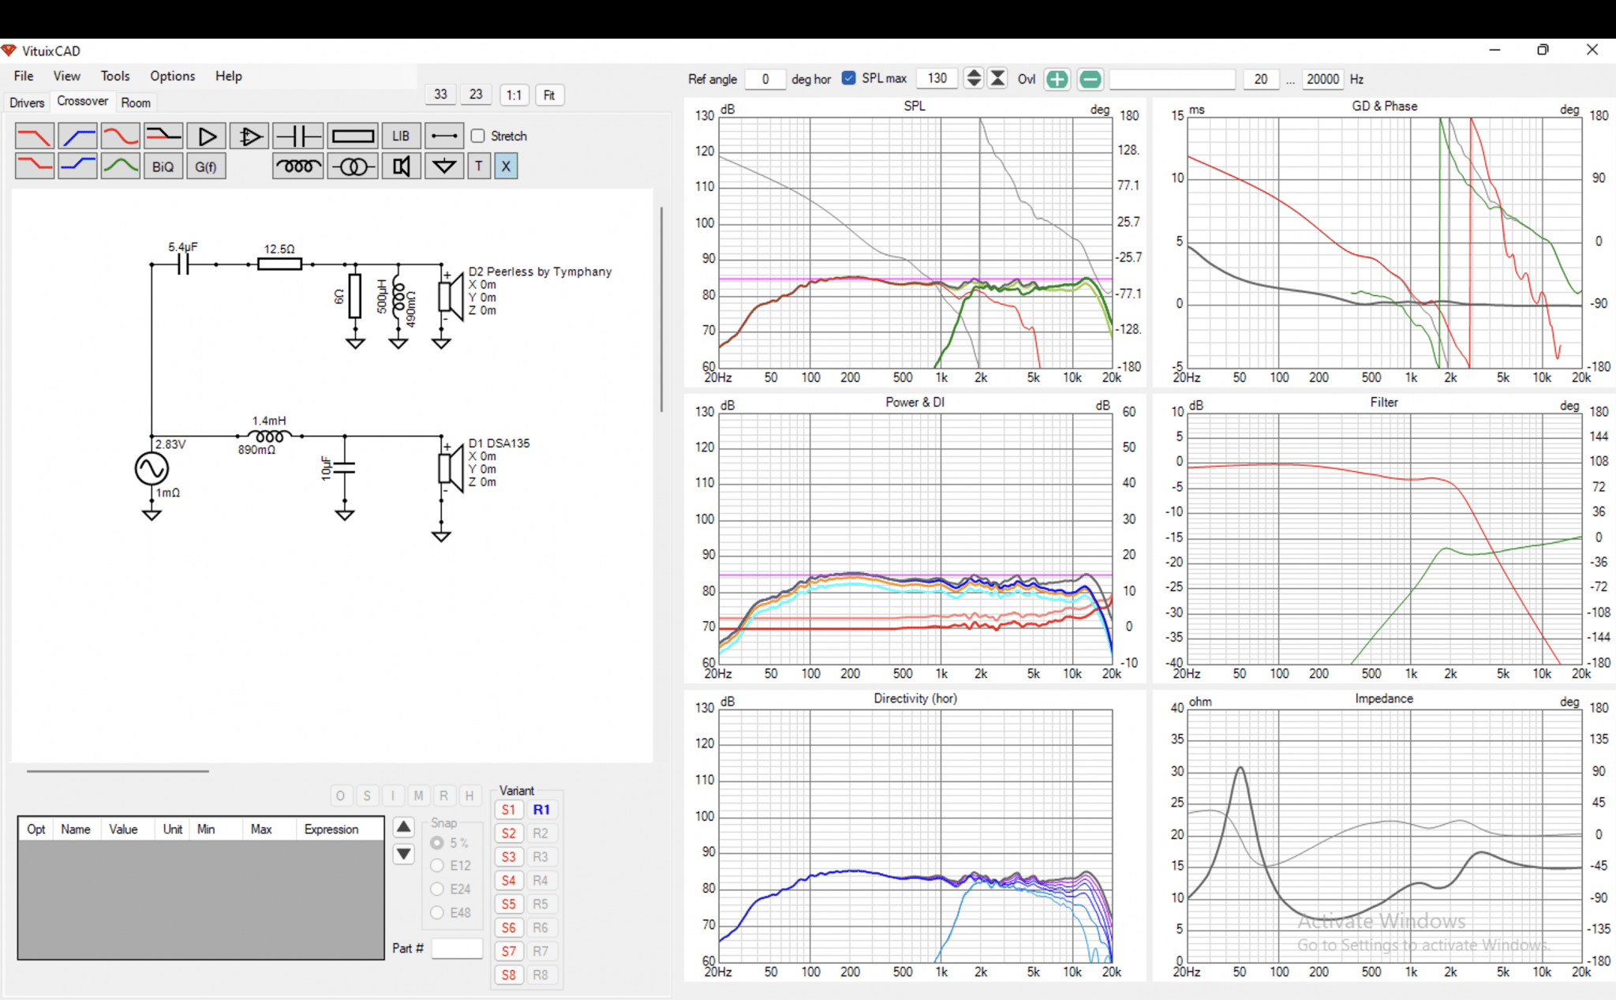Add a capacitor component
Viewport: 1616px width, 1000px height.
click(x=297, y=137)
